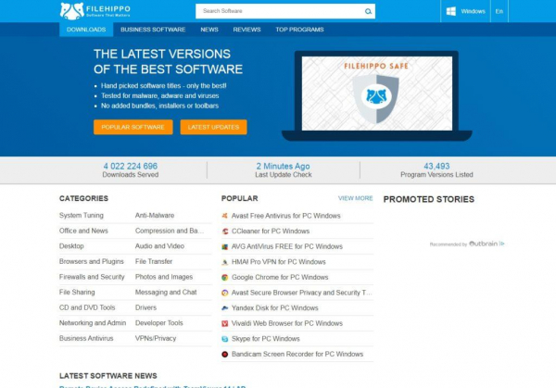Viewport: 556px width, 388px height.
Task: Open the Developer Tools category
Action: 158,323
